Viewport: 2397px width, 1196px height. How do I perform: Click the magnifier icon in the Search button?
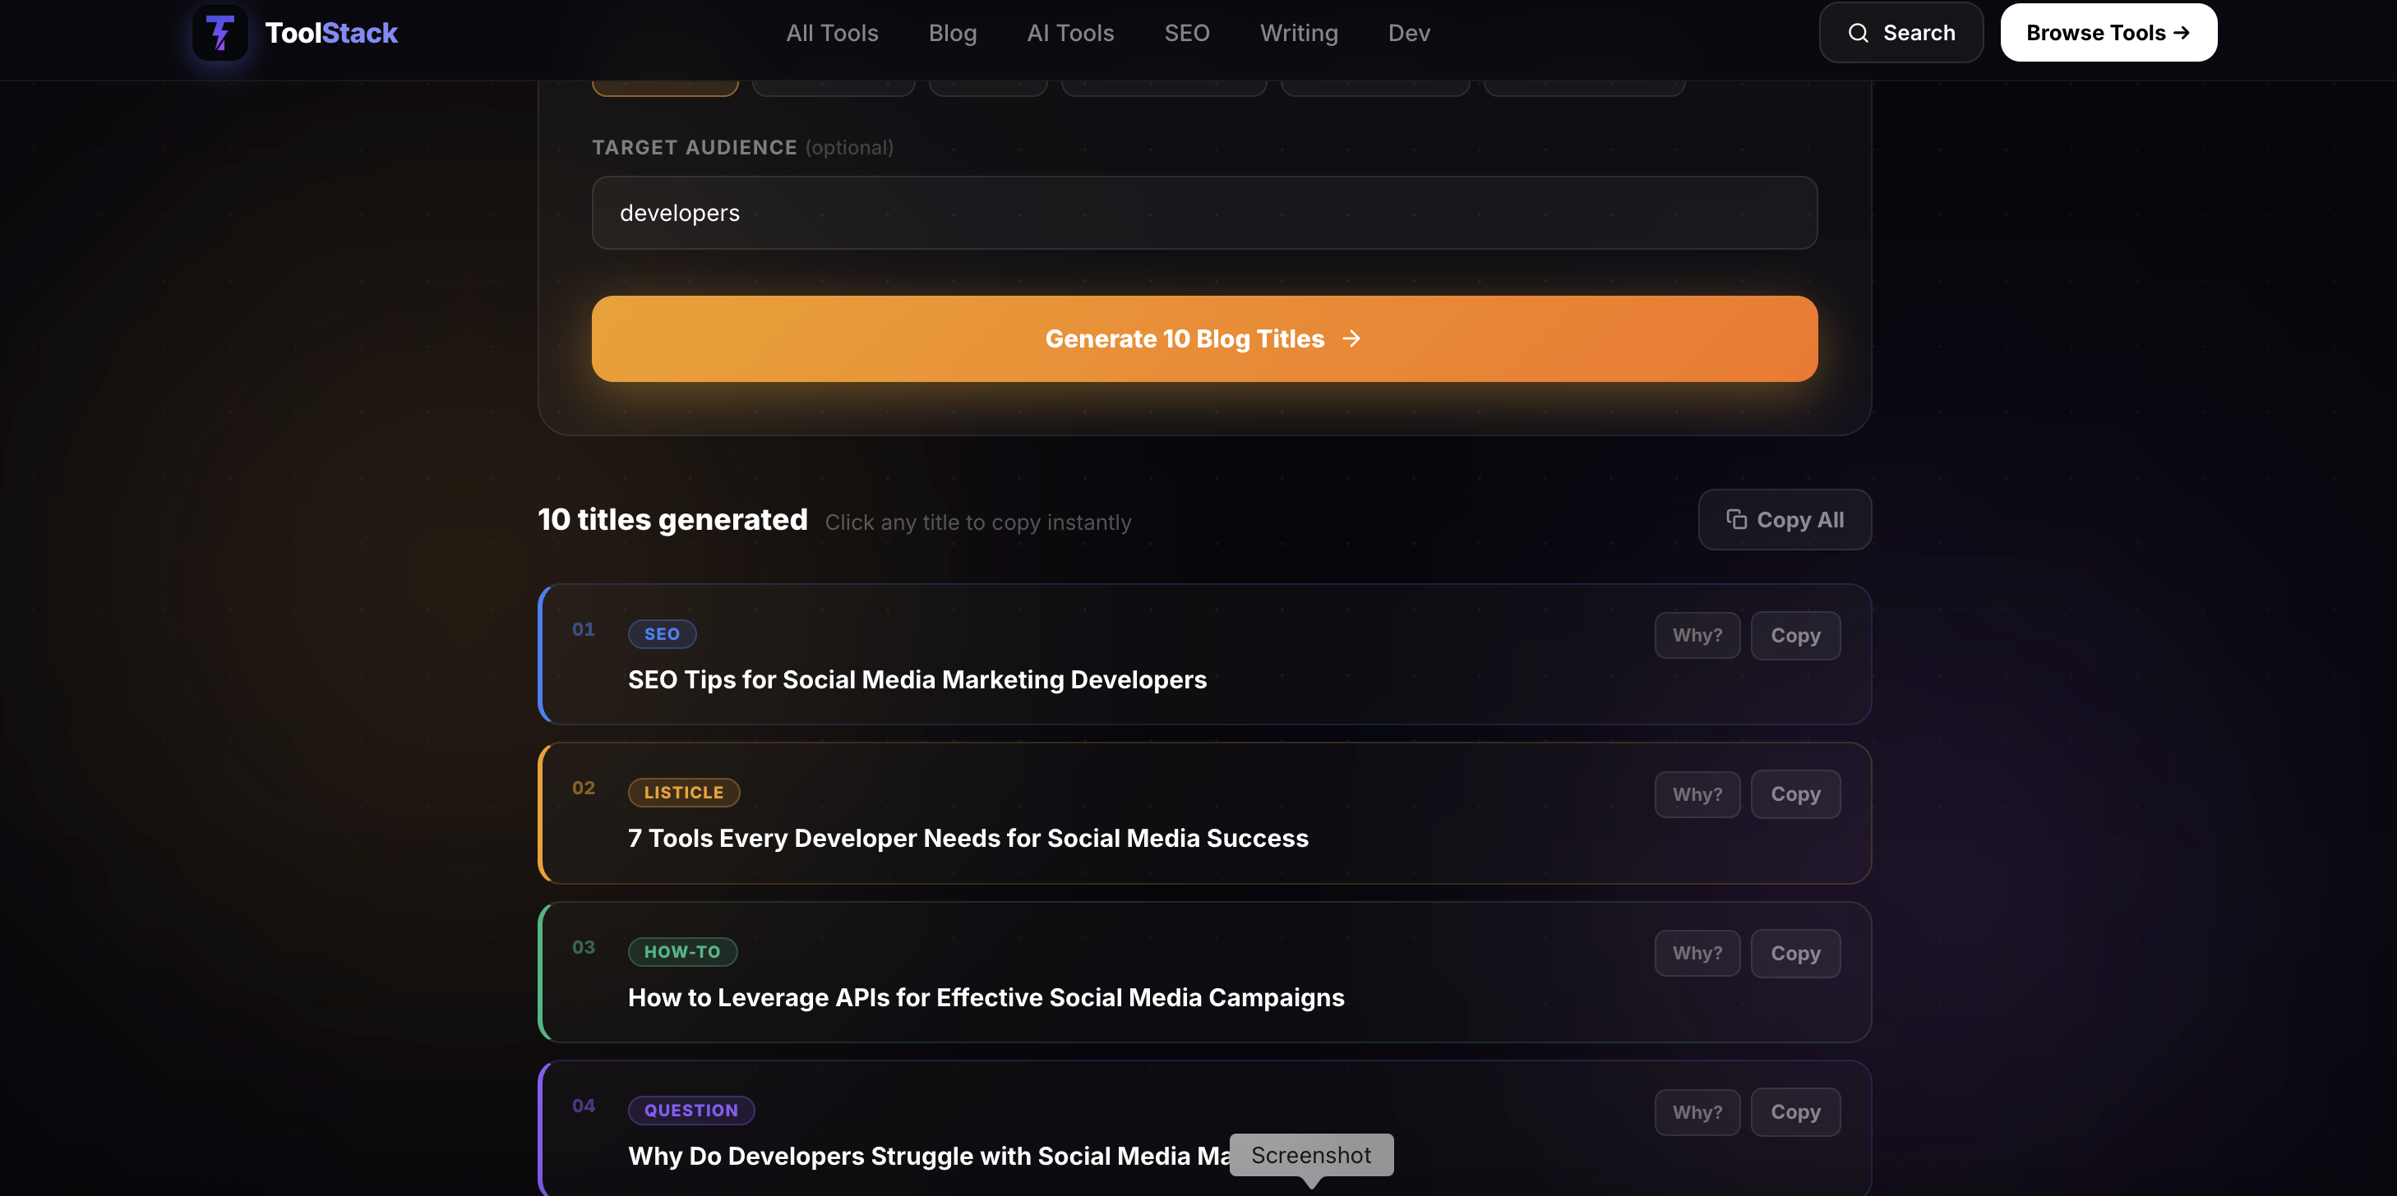pyautogui.click(x=1859, y=31)
